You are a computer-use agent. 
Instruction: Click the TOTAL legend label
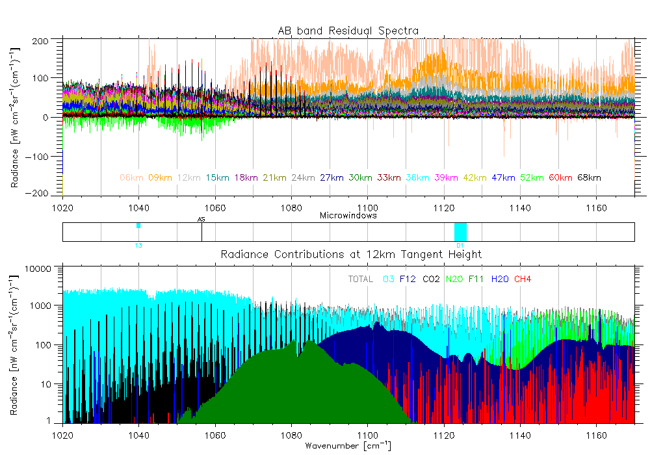coord(361,279)
